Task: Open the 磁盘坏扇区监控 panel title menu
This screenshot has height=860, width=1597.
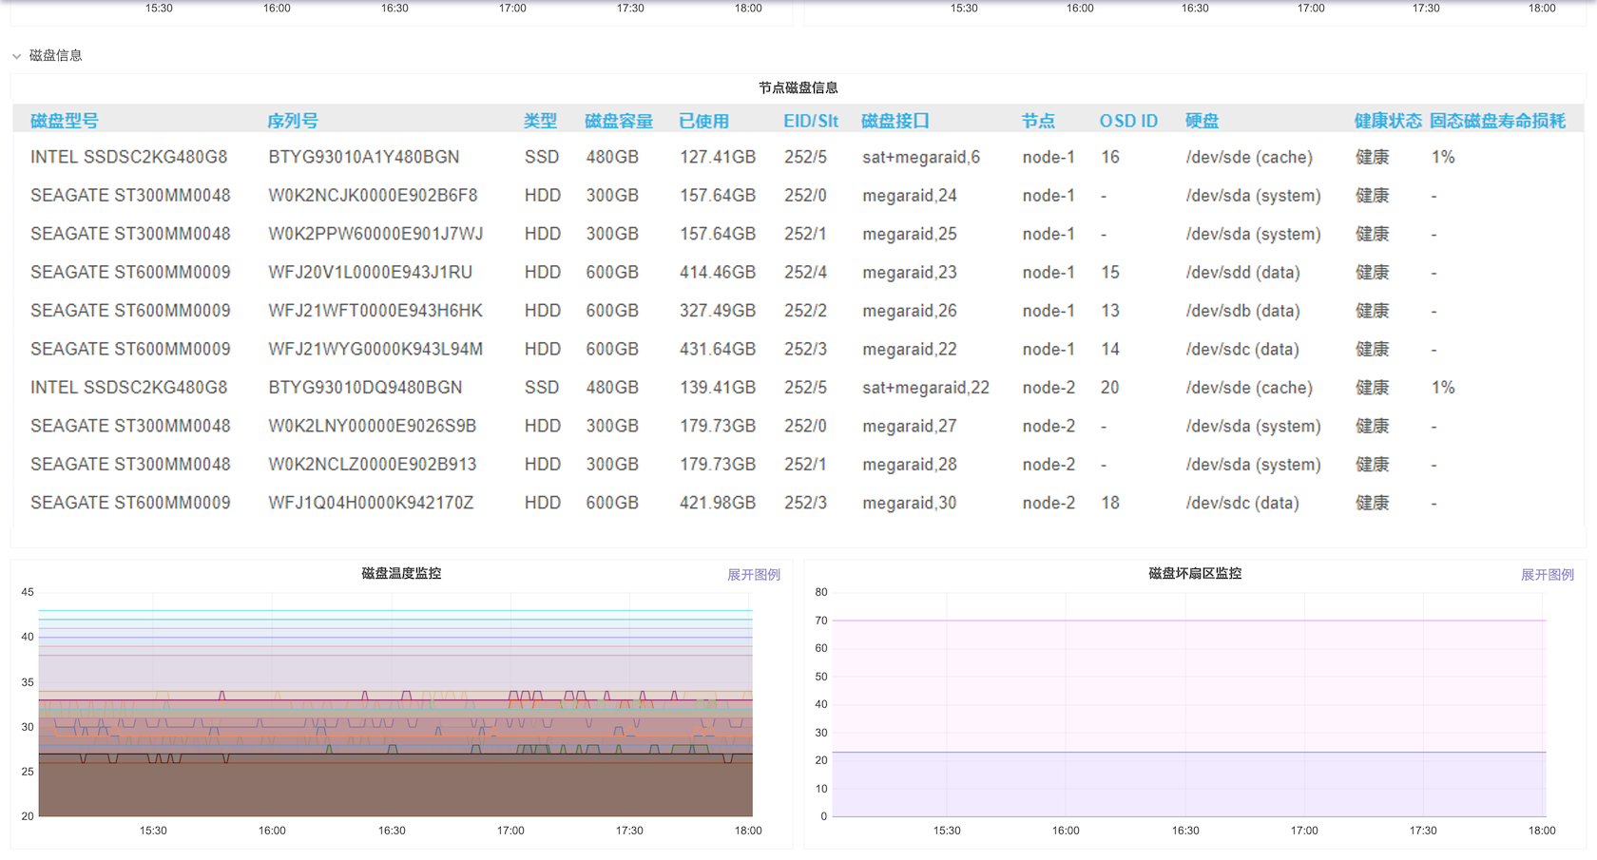Action: click(x=1195, y=574)
